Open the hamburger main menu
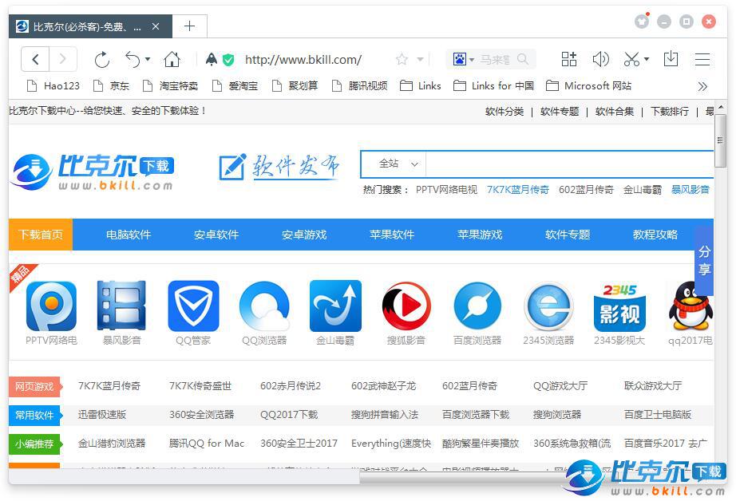Screen dimensions: 736x501 (702, 60)
